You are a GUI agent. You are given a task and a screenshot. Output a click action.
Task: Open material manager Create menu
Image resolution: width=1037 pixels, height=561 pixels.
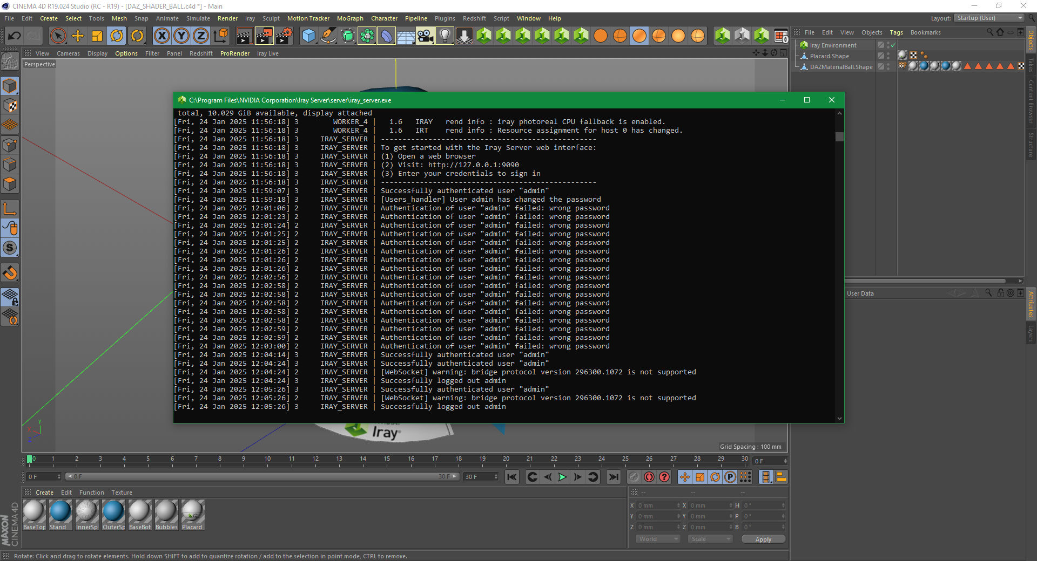[44, 492]
